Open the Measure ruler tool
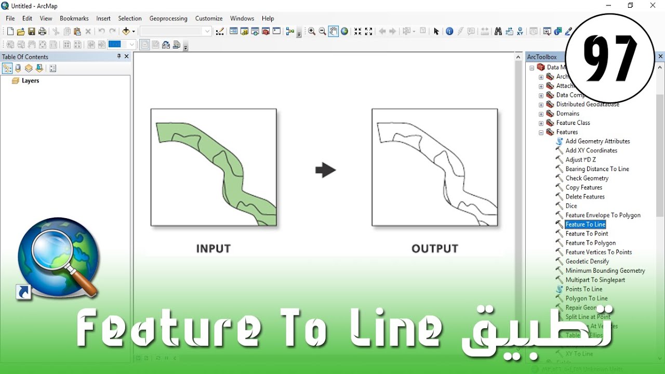 pyautogui.click(x=485, y=32)
